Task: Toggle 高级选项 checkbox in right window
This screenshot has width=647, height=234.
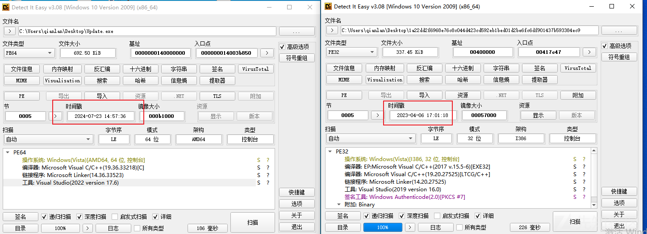Action: (x=605, y=46)
